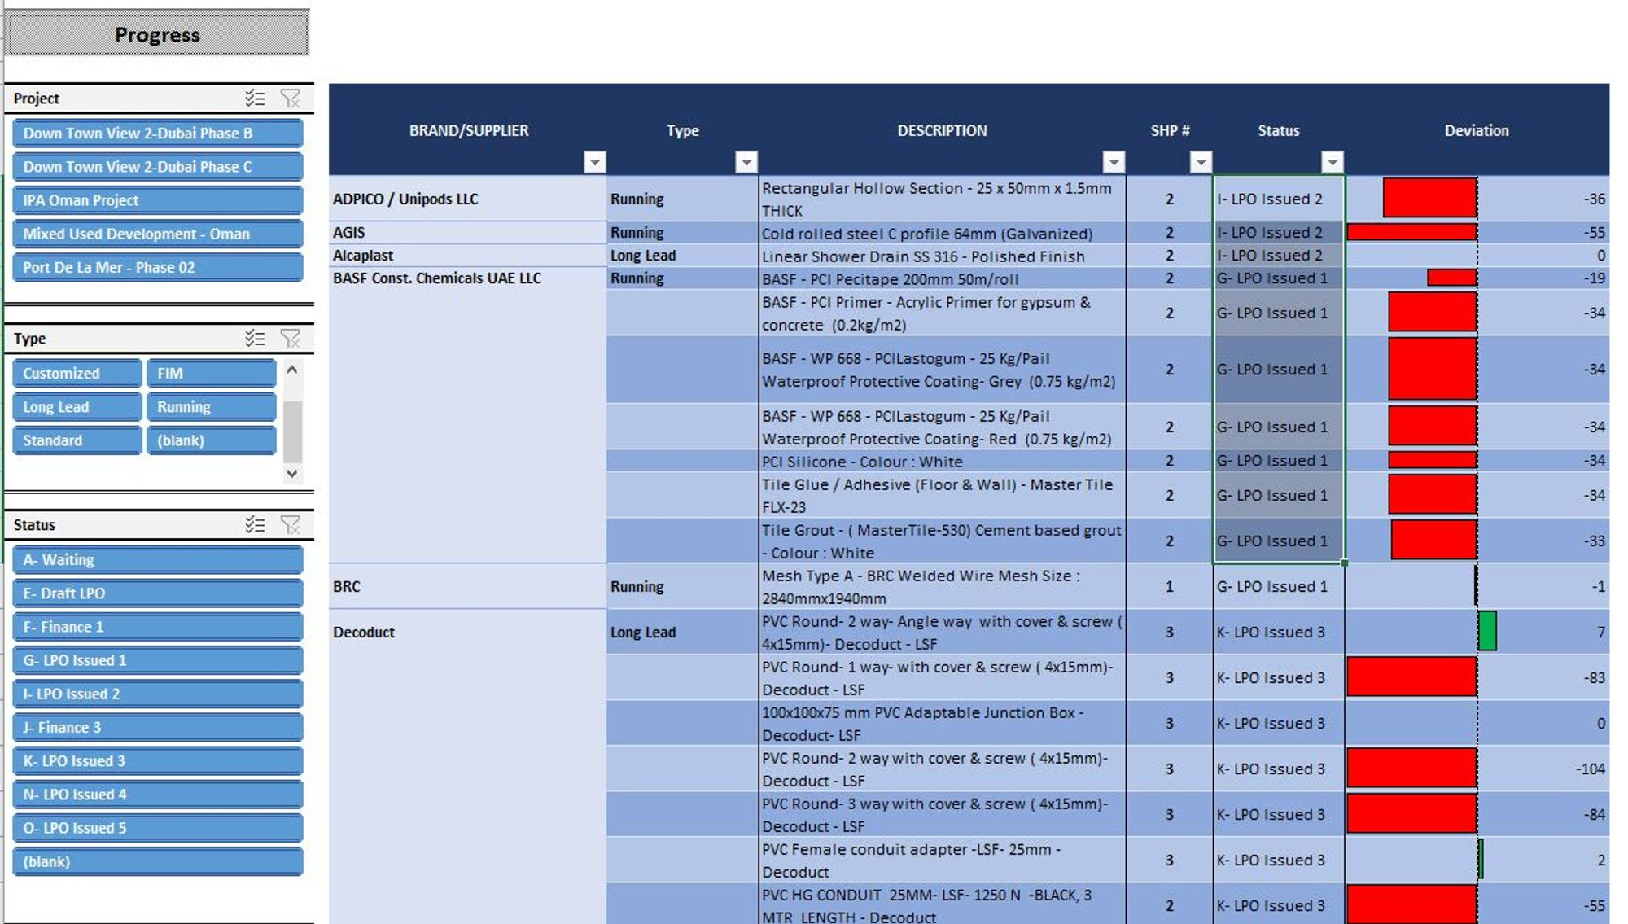Toggle the Long Lead type filter

click(x=77, y=407)
